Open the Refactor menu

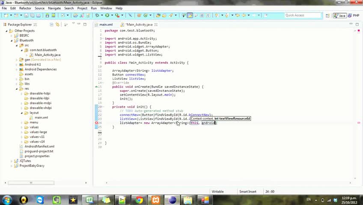tap(25, 8)
